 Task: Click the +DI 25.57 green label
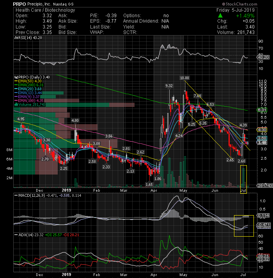pyautogui.click(x=53, y=235)
